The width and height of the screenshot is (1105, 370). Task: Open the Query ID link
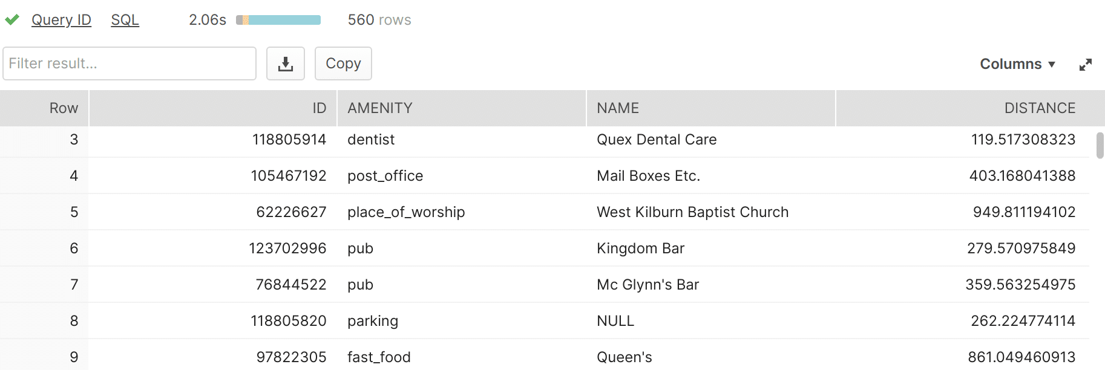61,20
